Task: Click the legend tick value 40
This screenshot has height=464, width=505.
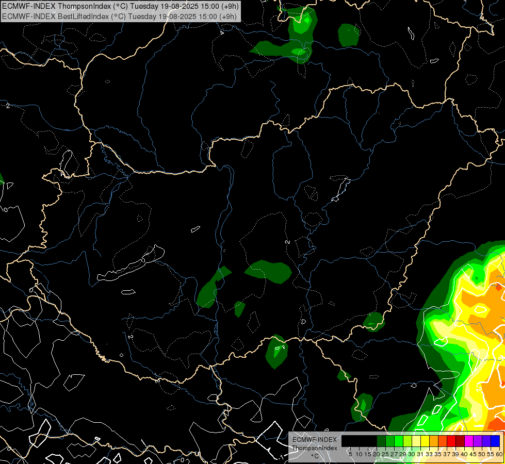Action: (464, 454)
